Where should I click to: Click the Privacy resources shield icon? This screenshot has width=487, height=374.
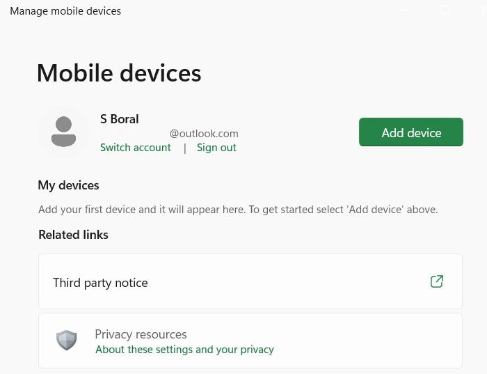point(67,341)
